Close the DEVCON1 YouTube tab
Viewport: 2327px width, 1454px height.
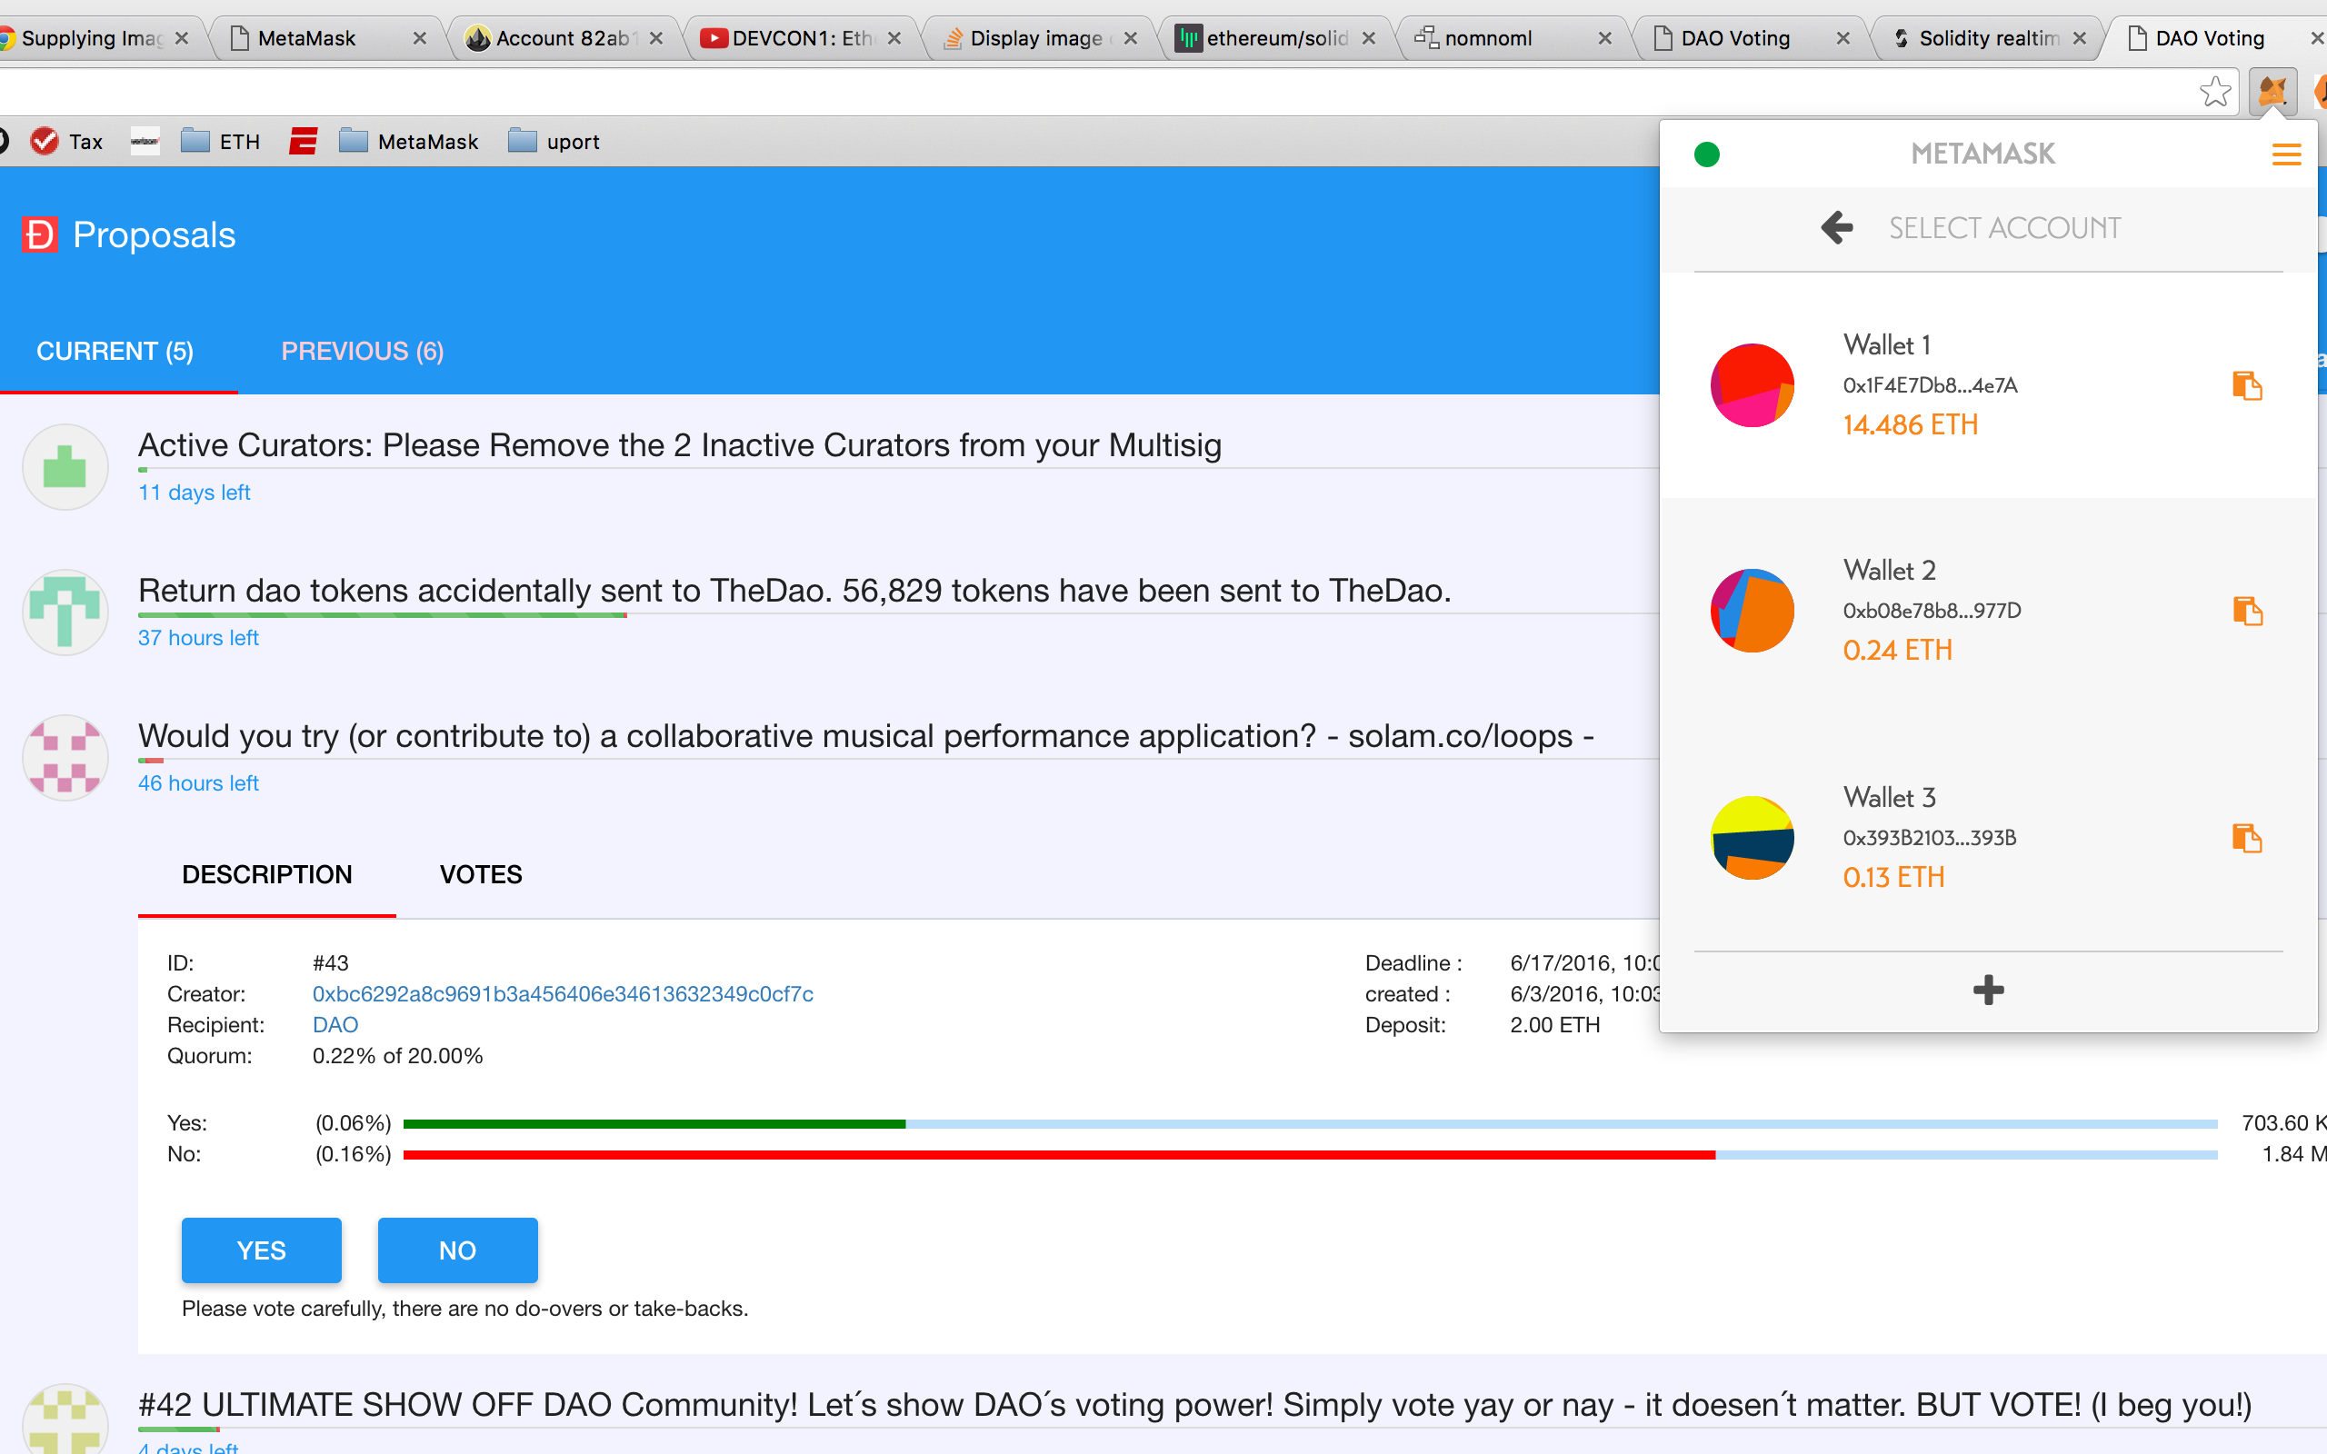pos(894,38)
